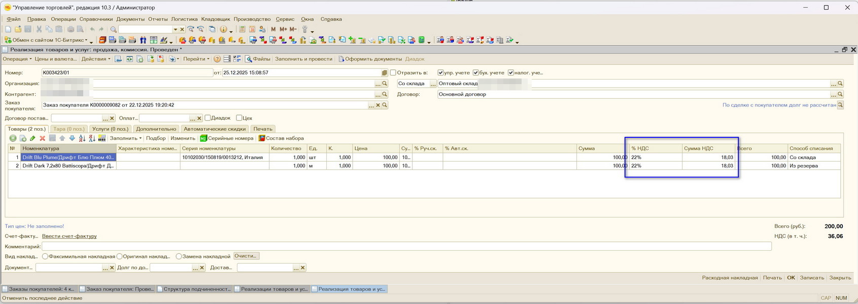Image resolution: width=858 pixels, height=304 pixels.
Task: Click the add row green plus icon
Action: (x=13, y=138)
